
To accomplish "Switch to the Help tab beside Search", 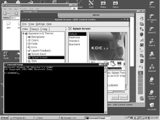I will (x=45, y=29).
